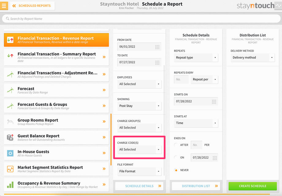Click the Forecast Guests & Groups chart icon

coord(10,106)
